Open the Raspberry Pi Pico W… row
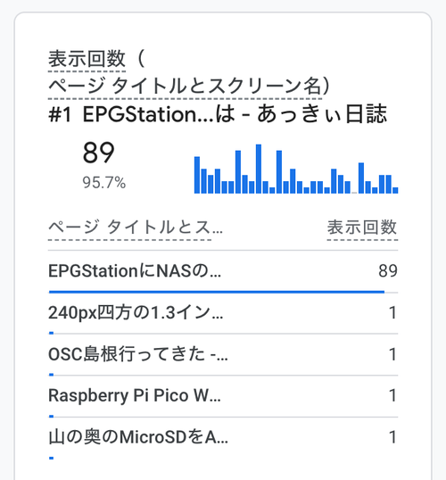Image resolution: width=446 pixels, height=480 pixels. pos(223,396)
